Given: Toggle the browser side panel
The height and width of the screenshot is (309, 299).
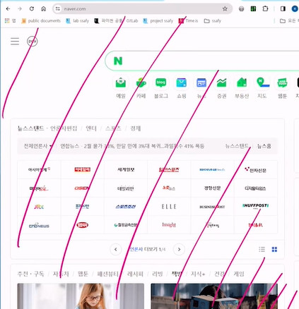Looking at the screenshot, I should click(x=283, y=9).
